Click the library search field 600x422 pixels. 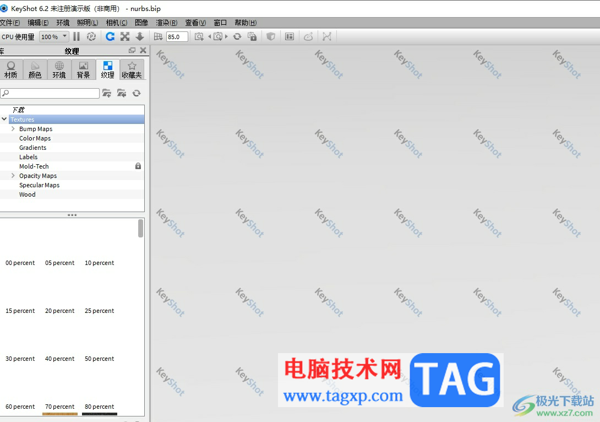(x=50, y=93)
